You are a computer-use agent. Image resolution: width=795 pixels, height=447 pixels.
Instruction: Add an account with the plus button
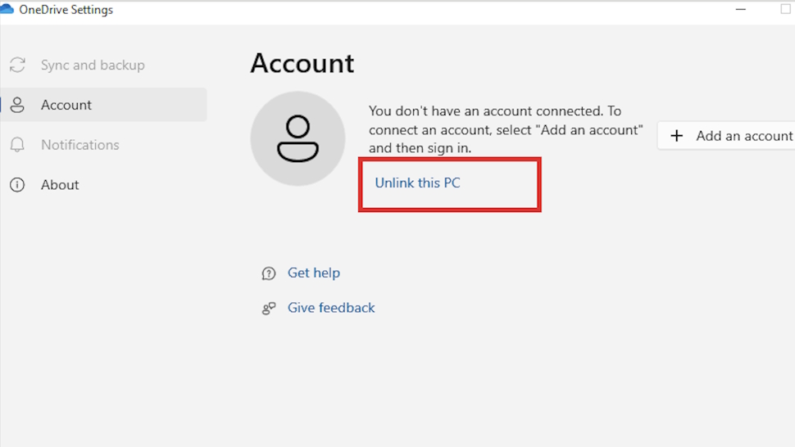726,136
